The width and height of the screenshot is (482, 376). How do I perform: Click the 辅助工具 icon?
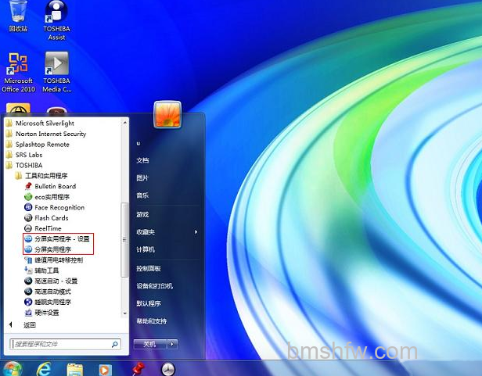click(28, 270)
